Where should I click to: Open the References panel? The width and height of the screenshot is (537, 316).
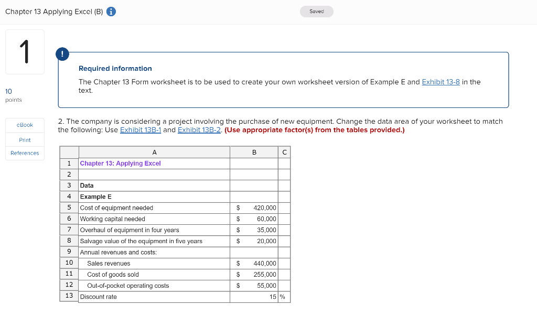tap(24, 153)
